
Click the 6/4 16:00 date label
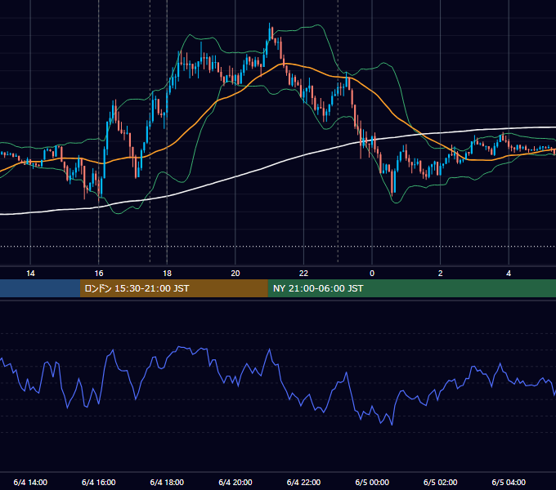[x=99, y=482]
